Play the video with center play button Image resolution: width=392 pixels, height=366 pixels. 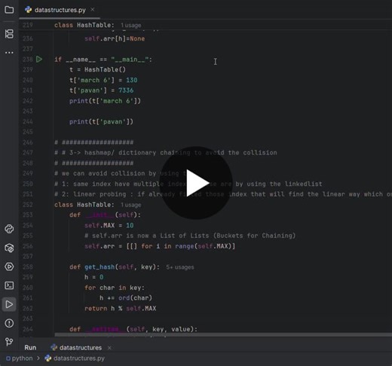coord(196,183)
